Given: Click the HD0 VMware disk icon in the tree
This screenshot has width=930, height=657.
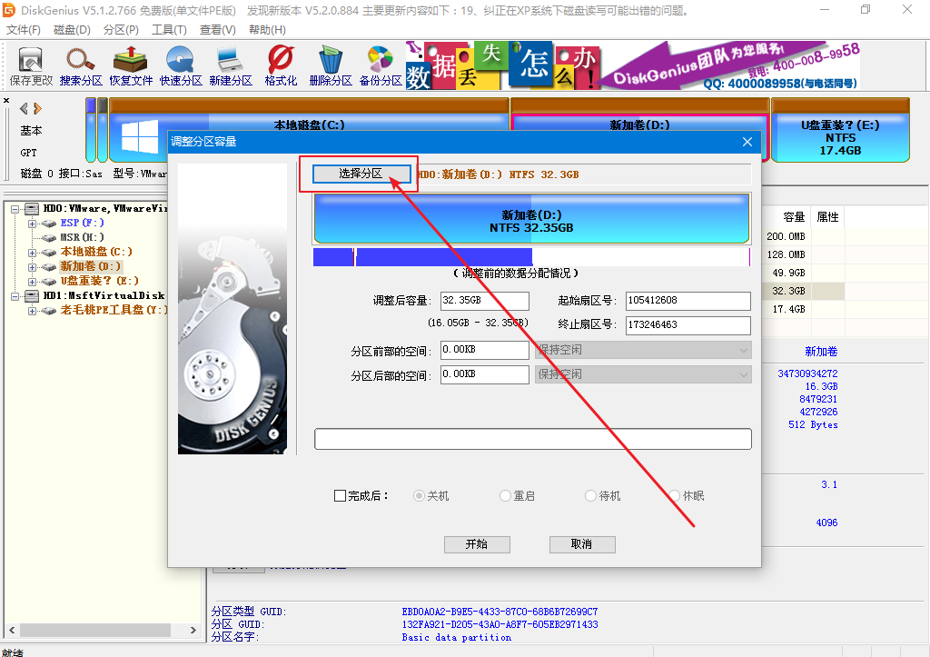Looking at the screenshot, I should tap(32, 209).
